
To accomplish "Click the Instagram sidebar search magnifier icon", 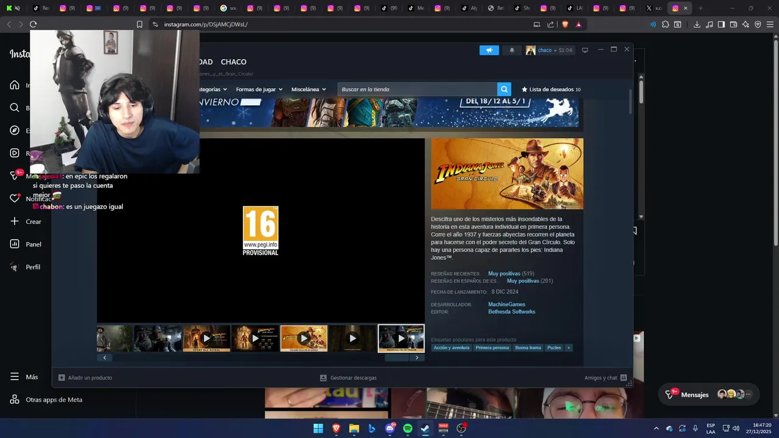I will click(15, 108).
